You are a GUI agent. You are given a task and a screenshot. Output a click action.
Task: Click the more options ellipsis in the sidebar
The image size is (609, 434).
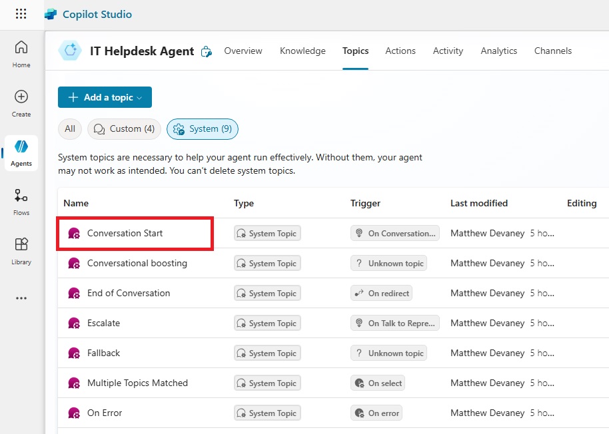(21, 298)
